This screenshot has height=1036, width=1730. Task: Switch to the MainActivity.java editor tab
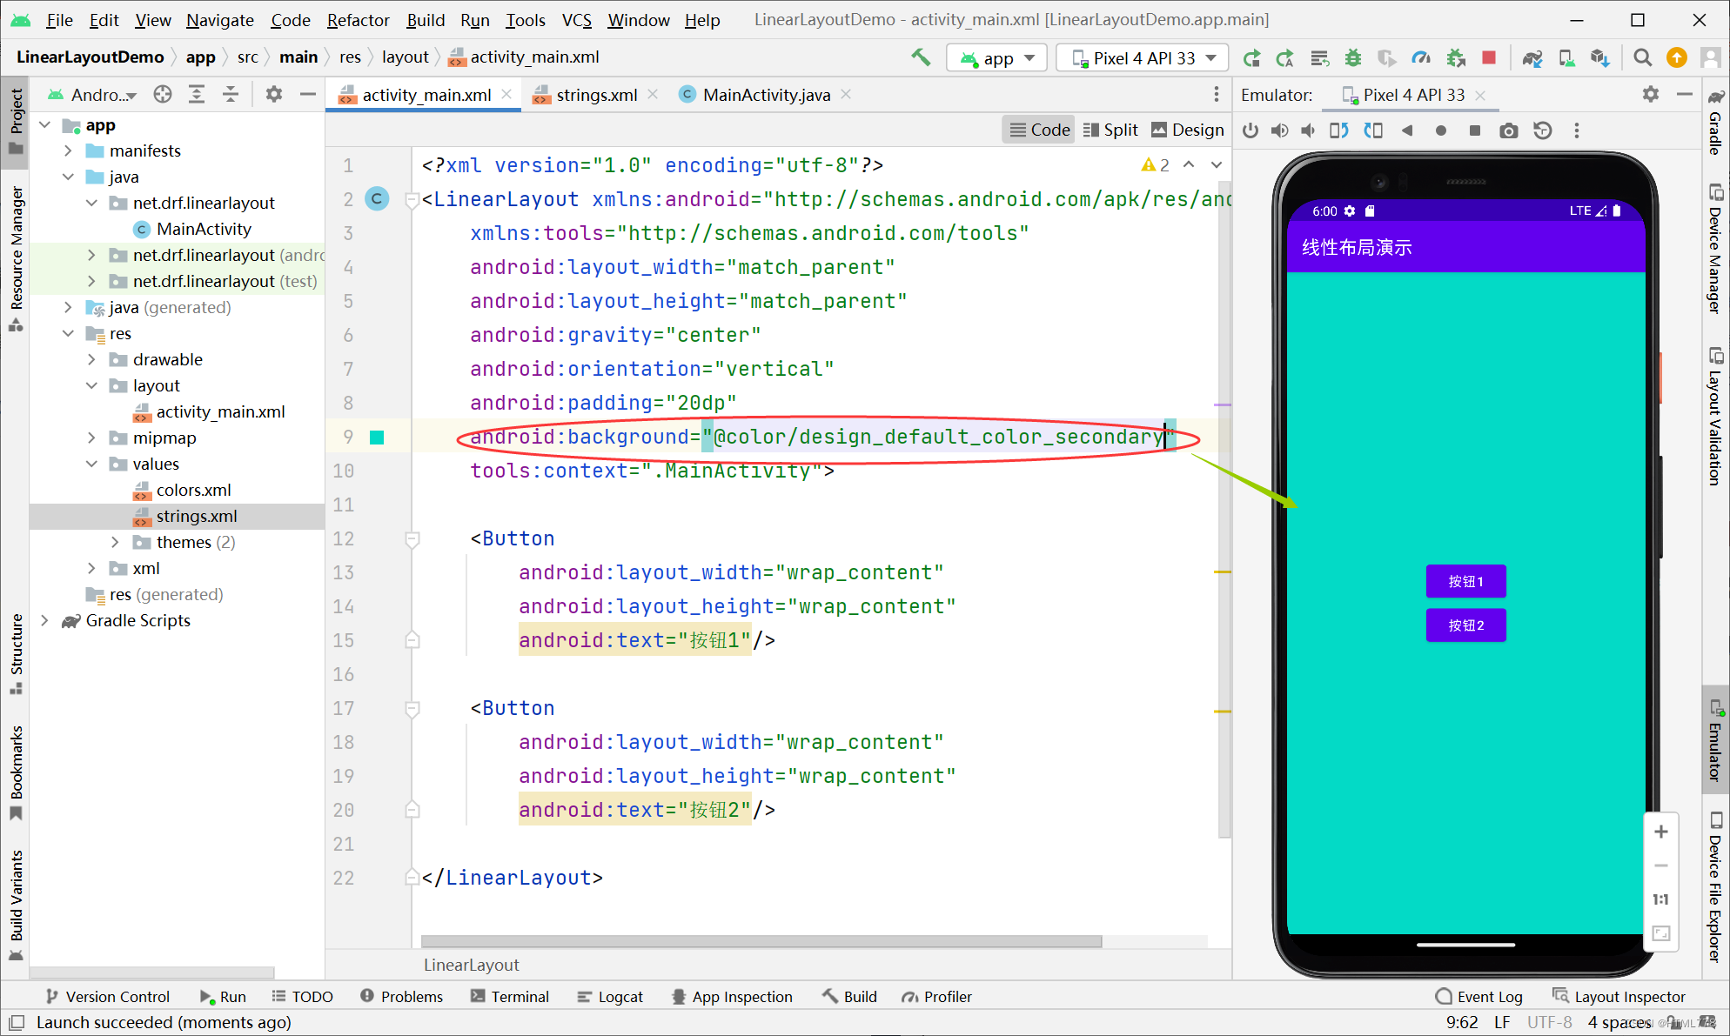click(766, 95)
